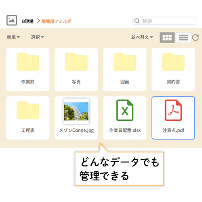Viewport: 202px width, 202px height.
Task: Click the 工程表 folder name
Action: click(x=28, y=130)
